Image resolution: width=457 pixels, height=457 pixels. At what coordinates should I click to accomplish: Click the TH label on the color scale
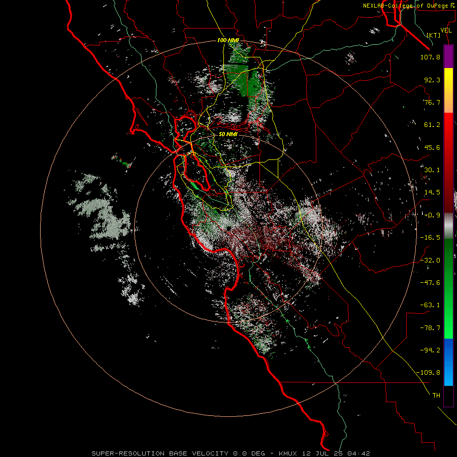tap(436, 396)
